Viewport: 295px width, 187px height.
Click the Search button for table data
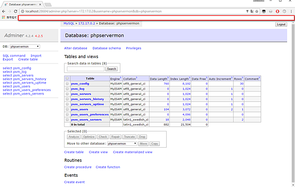(112, 69)
